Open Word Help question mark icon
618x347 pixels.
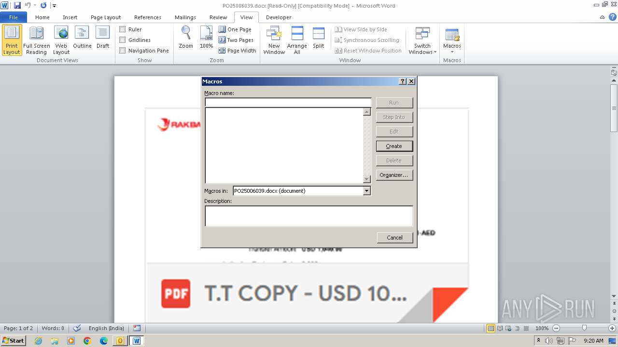[x=612, y=17]
